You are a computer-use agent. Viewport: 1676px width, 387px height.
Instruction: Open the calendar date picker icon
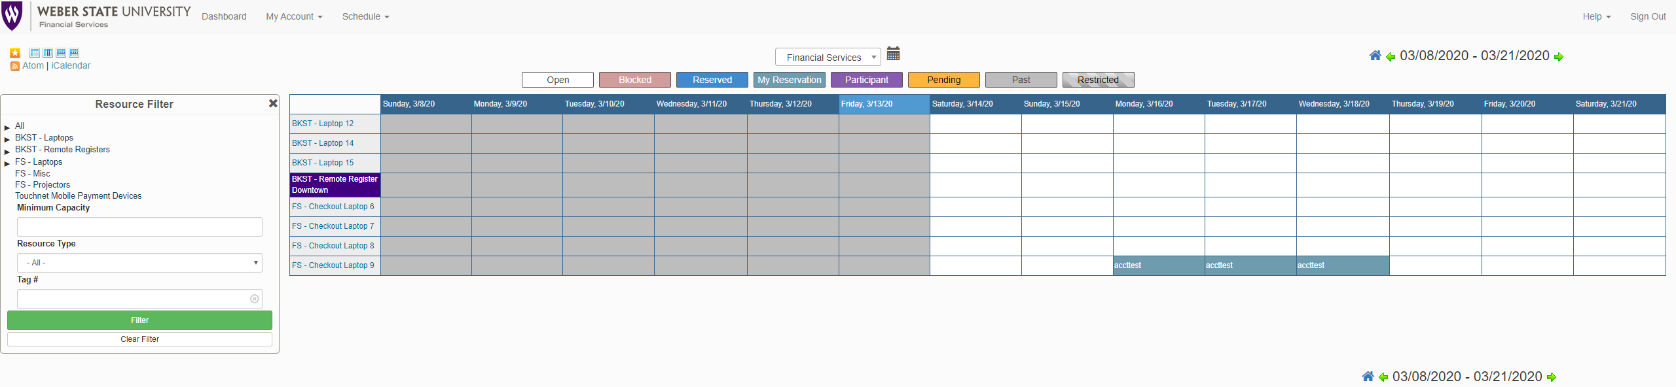point(893,54)
